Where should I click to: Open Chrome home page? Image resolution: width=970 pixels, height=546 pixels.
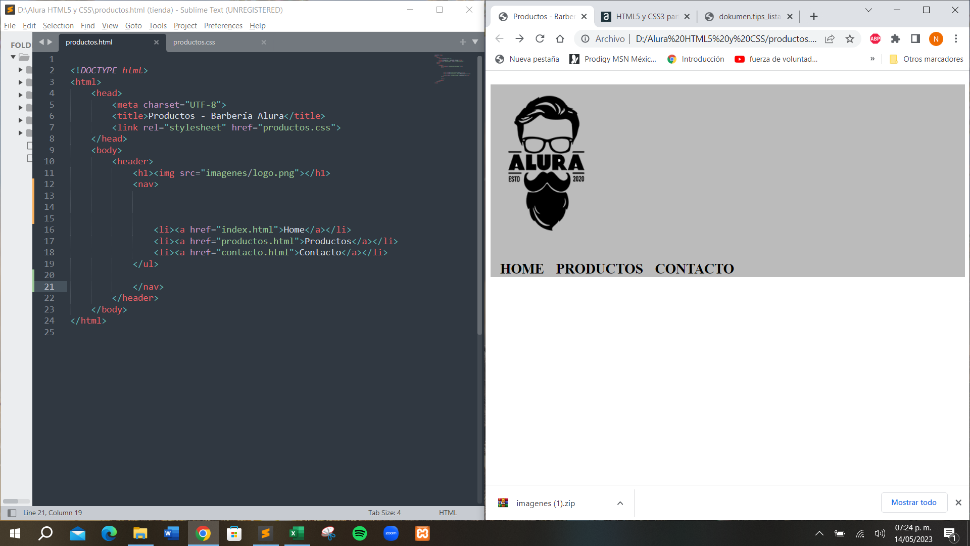click(x=560, y=39)
